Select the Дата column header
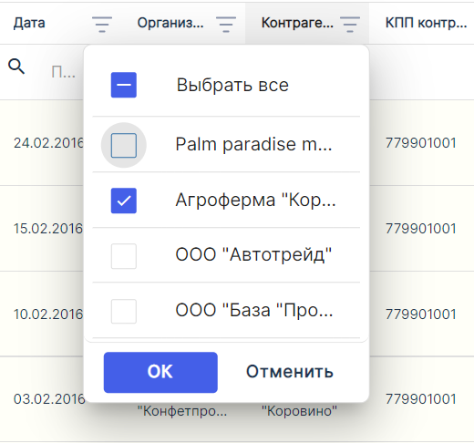474x443 pixels. coord(29,23)
